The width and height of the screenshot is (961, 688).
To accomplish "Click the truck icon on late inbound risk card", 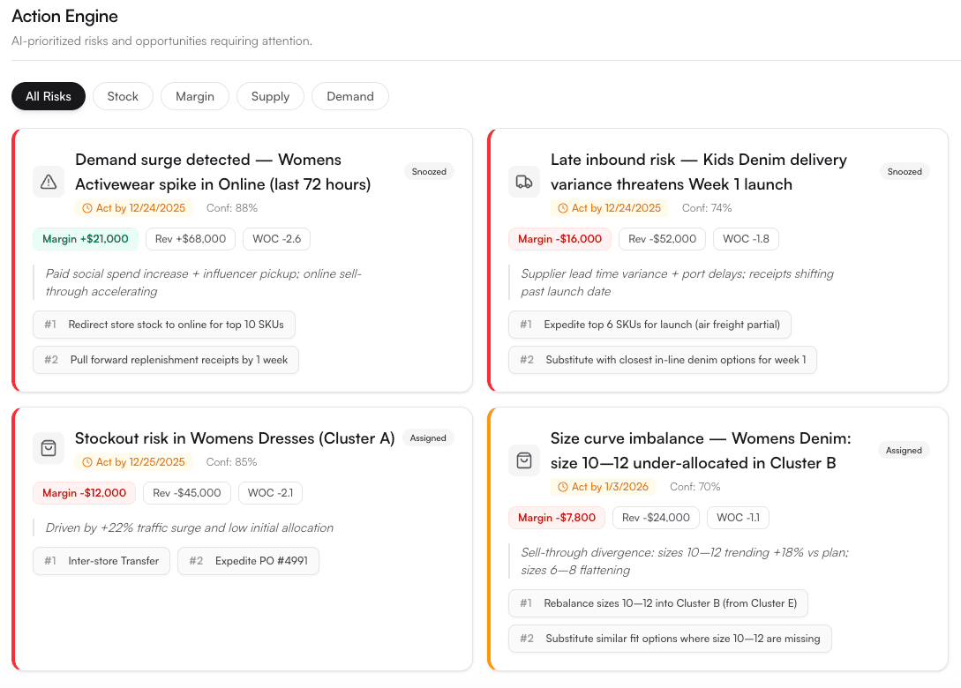I will 524,182.
